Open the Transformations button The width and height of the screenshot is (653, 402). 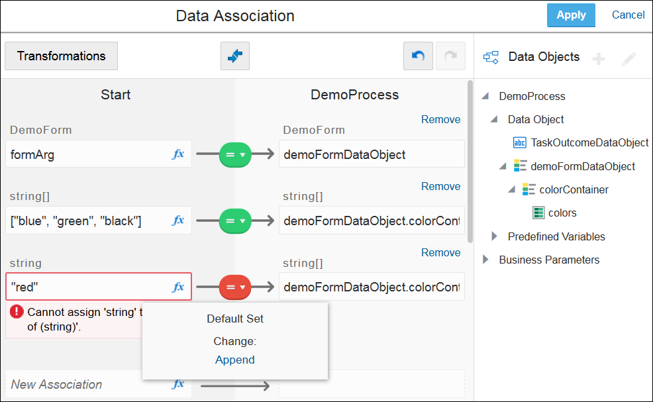point(61,56)
